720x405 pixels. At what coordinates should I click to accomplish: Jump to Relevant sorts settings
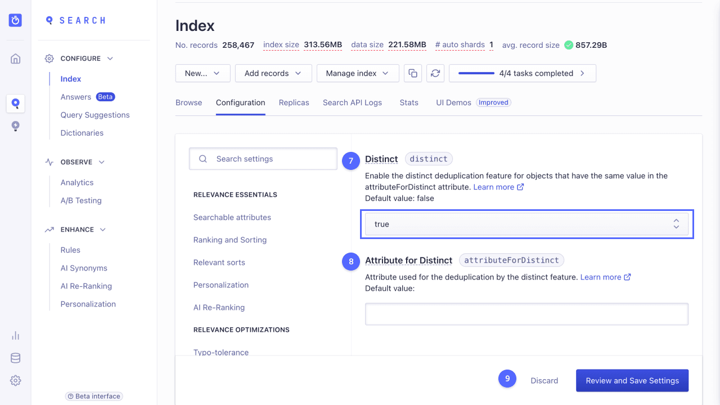point(219,262)
